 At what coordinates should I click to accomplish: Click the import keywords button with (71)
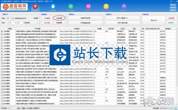click(x=122, y=18)
